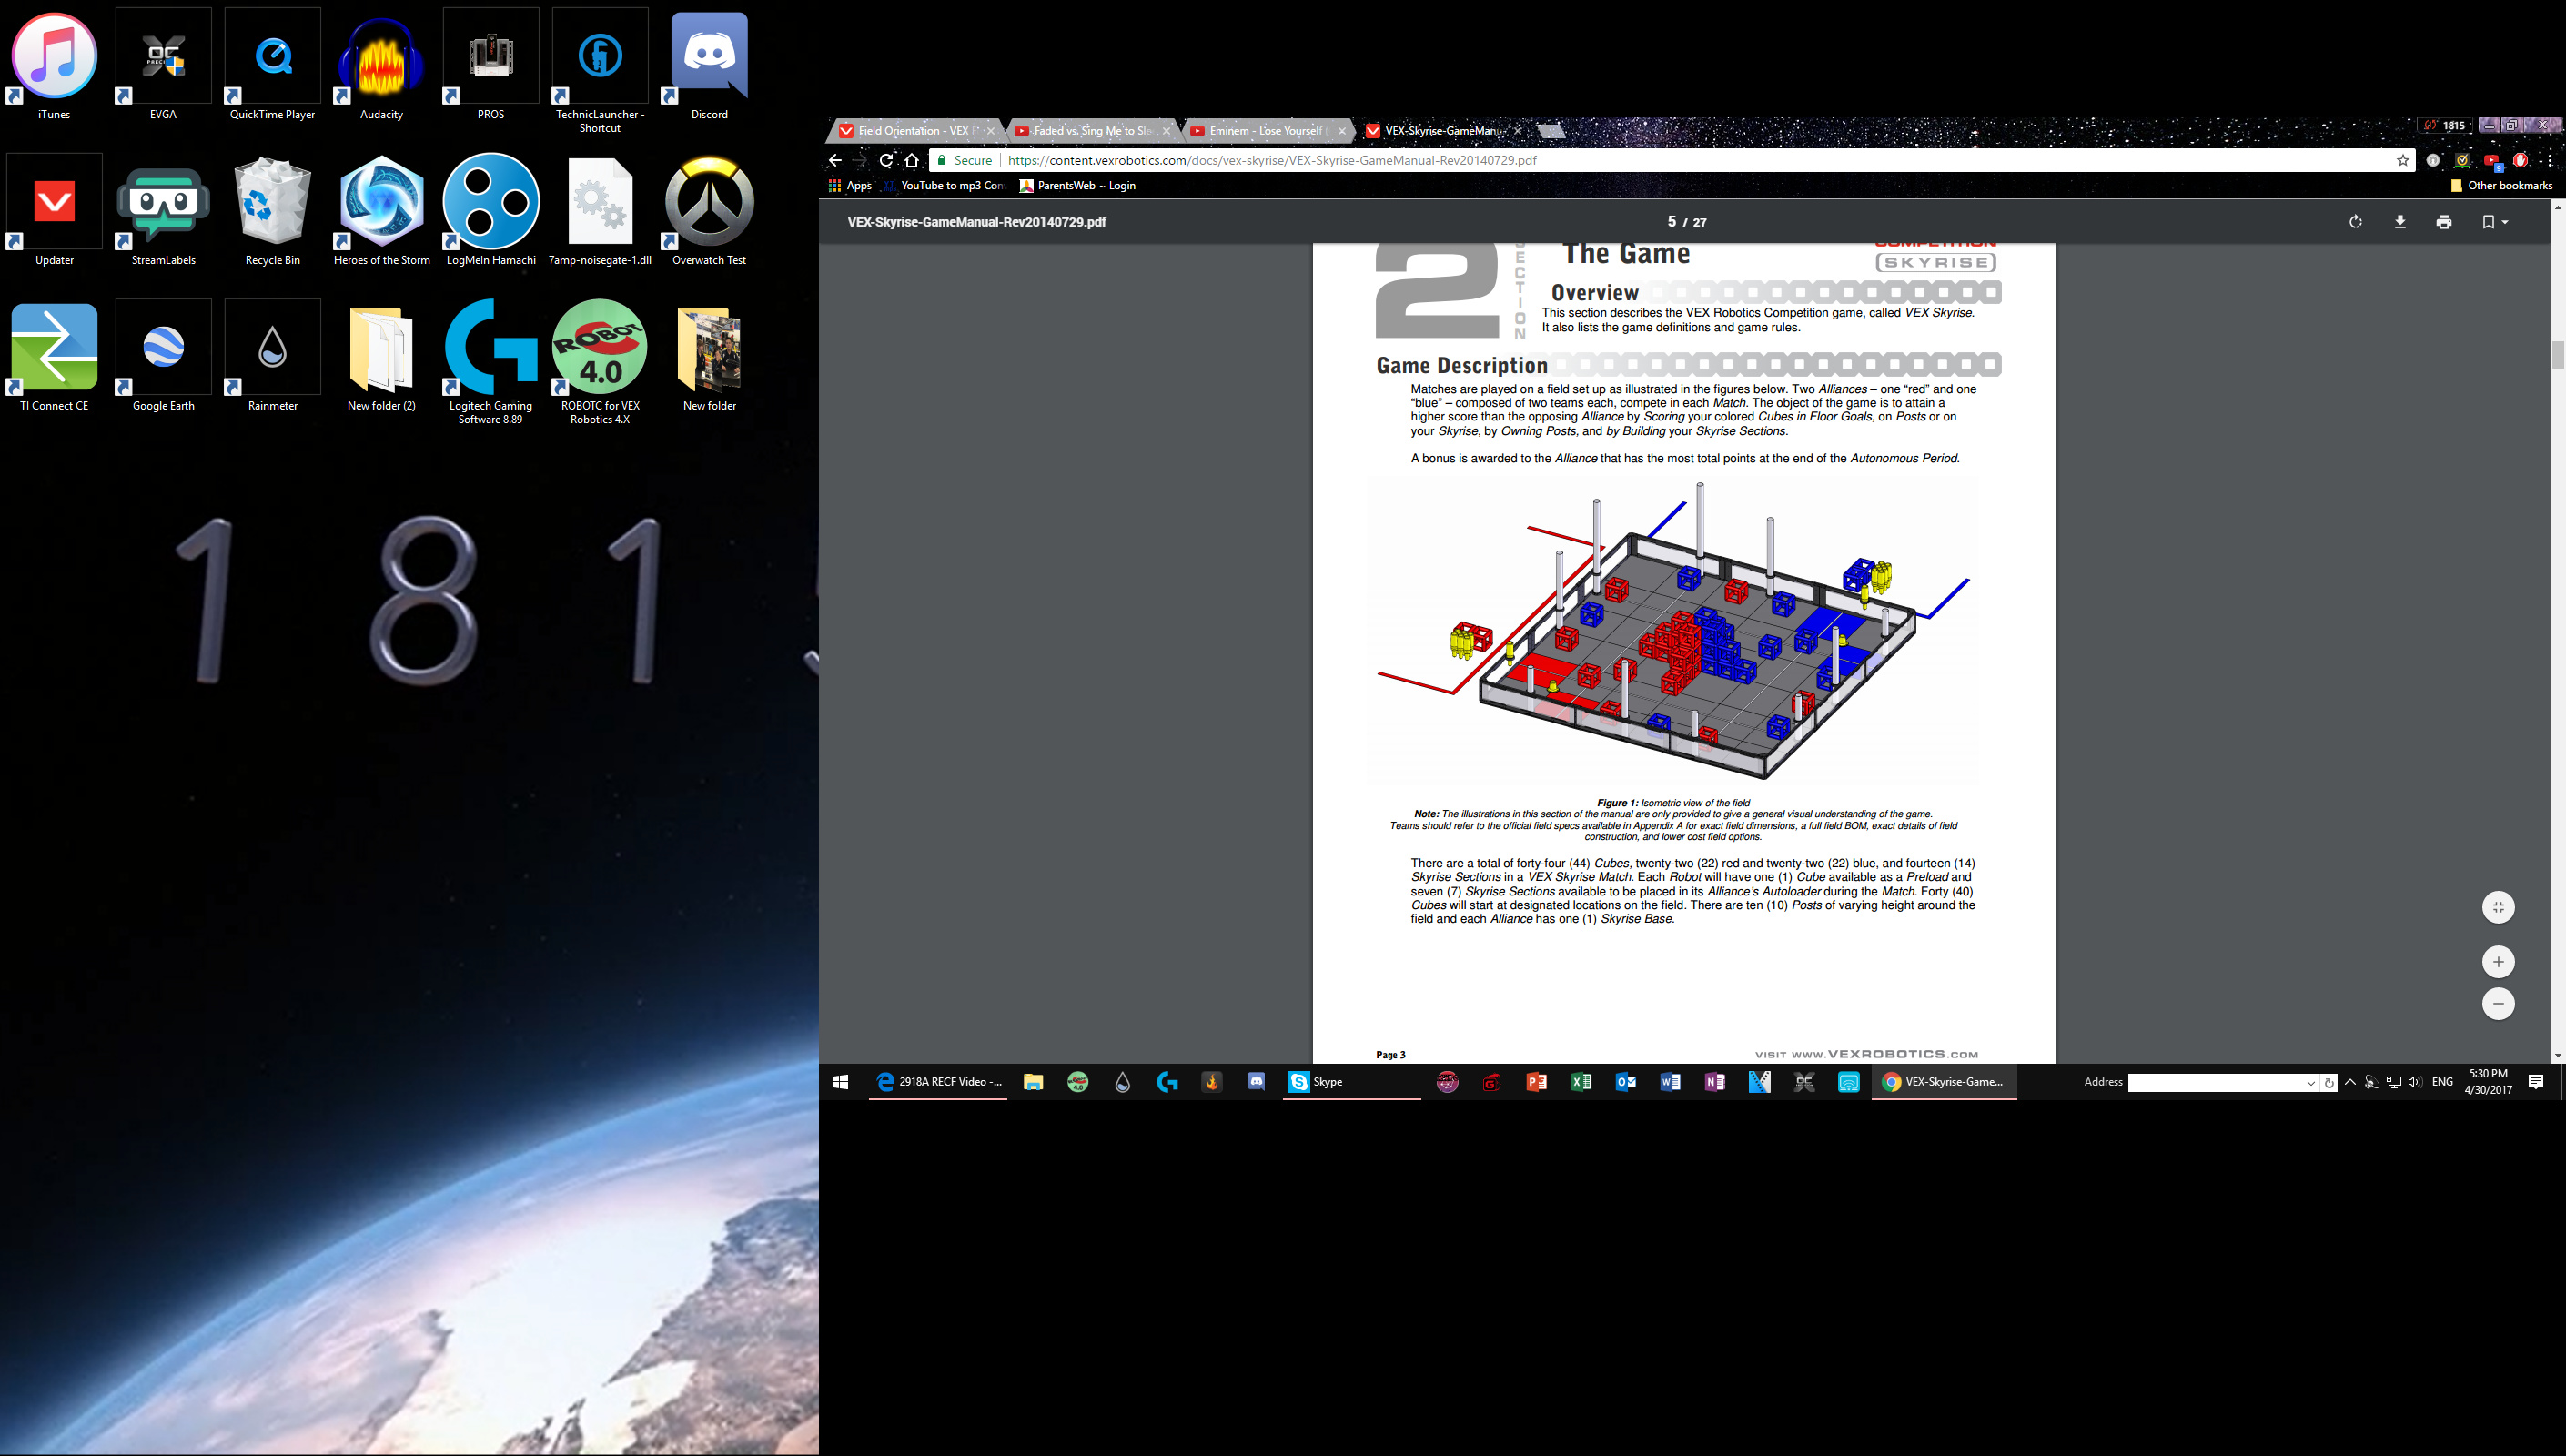
Task: Open the Other bookmarks folder
Action: tap(2501, 186)
